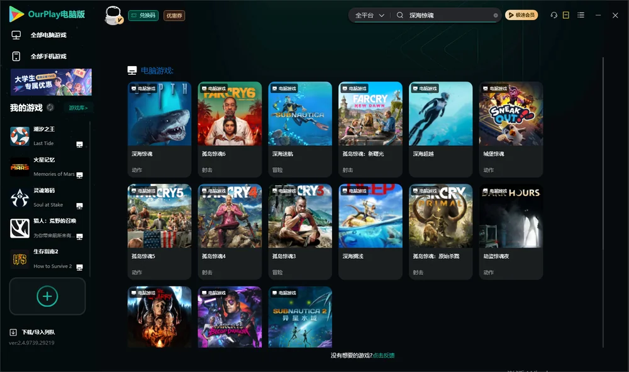The image size is (629, 372).
Task: Click the download queue icon
Action: pyautogui.click(x=13, y=332)
